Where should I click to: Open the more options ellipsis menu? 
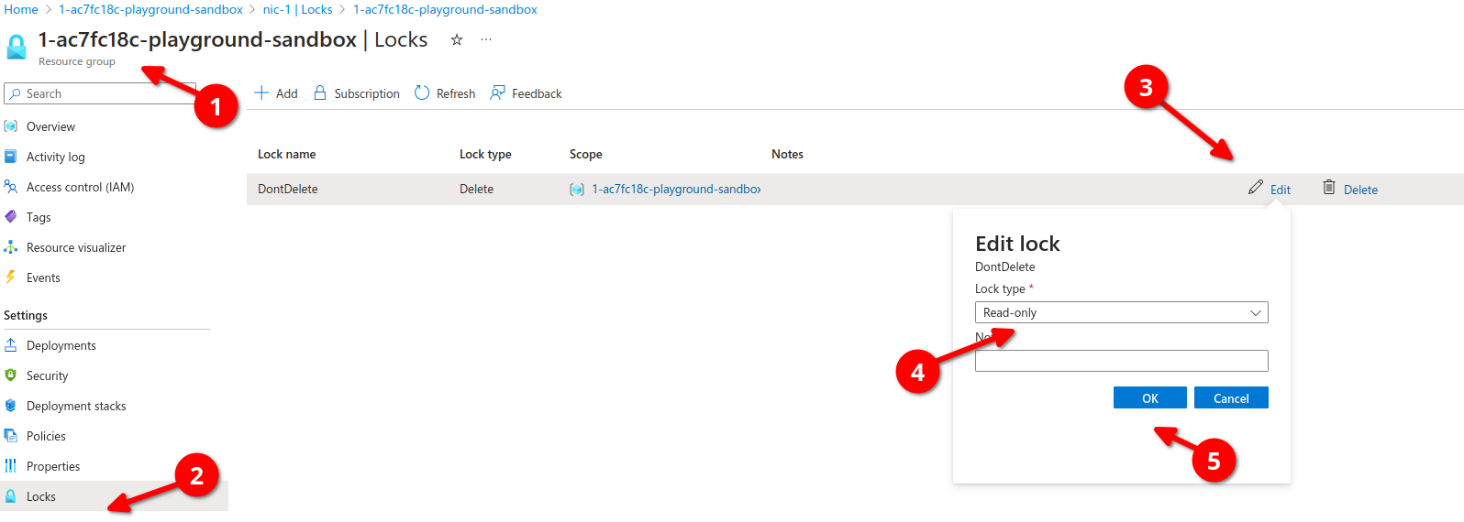[x=486, y=39]
